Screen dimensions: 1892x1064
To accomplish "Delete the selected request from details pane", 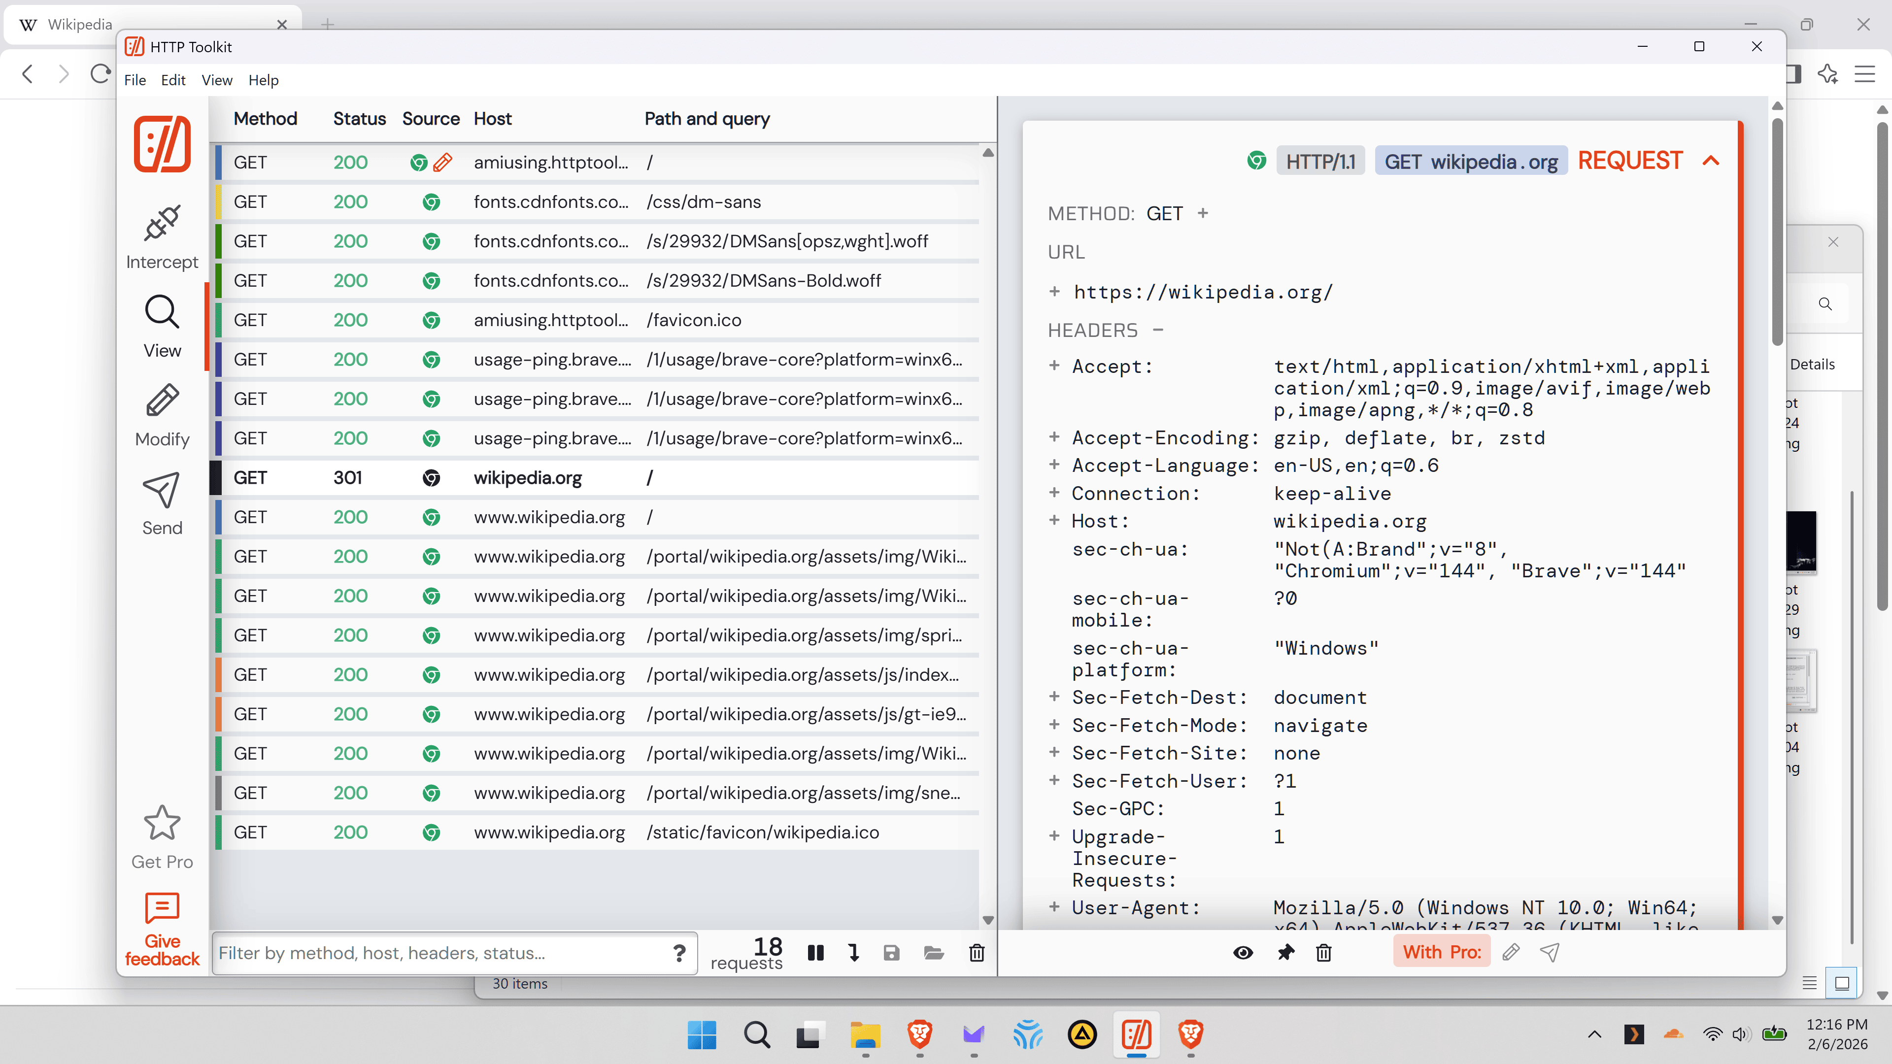I will point(1323,952).
